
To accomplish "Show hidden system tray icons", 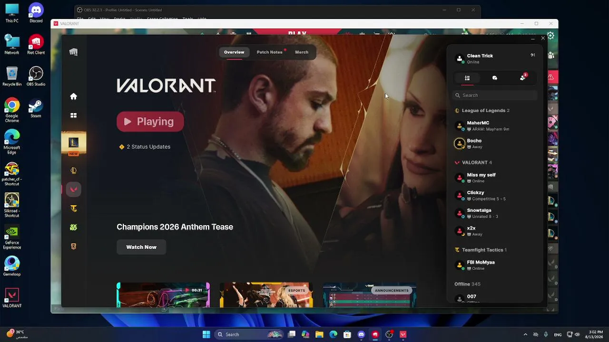I will [x=525, y=334].
